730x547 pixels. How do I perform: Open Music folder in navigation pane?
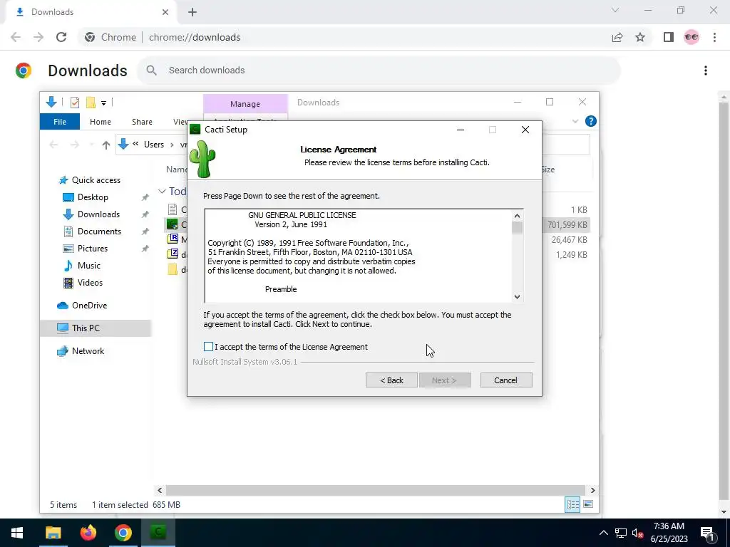pos(88,266)
